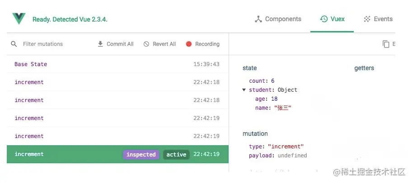Collapse the student Object triangle

pyautogui.click(x=244, y=90)
